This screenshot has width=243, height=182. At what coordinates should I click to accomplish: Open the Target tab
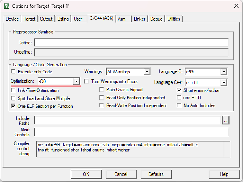tap(29, 19)
